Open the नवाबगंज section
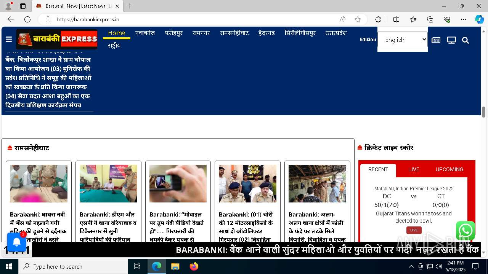 tap(145, 33)
